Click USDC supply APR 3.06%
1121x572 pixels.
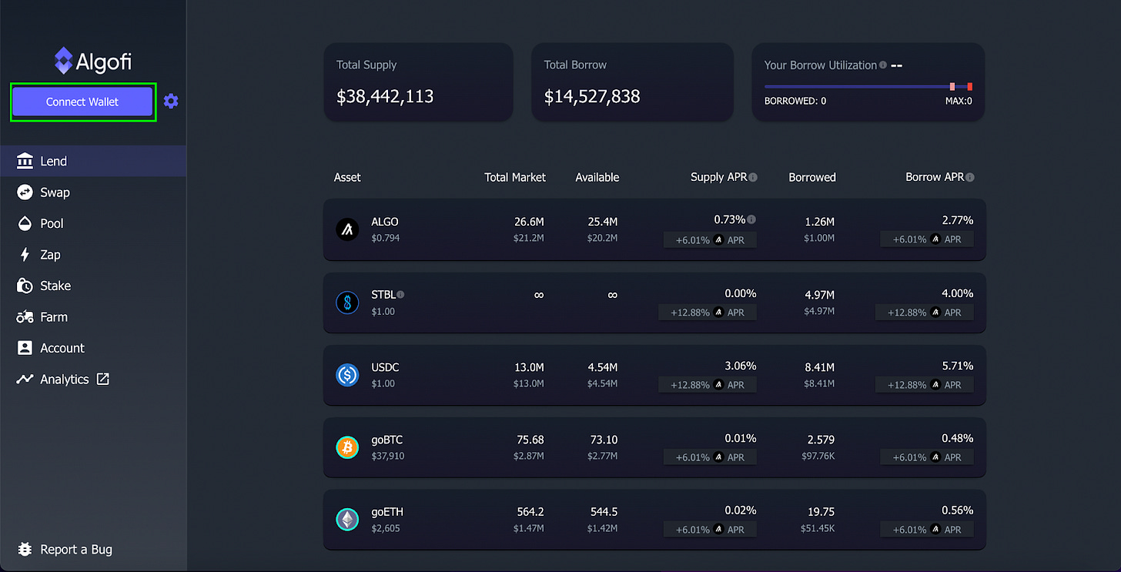(740, 366)
